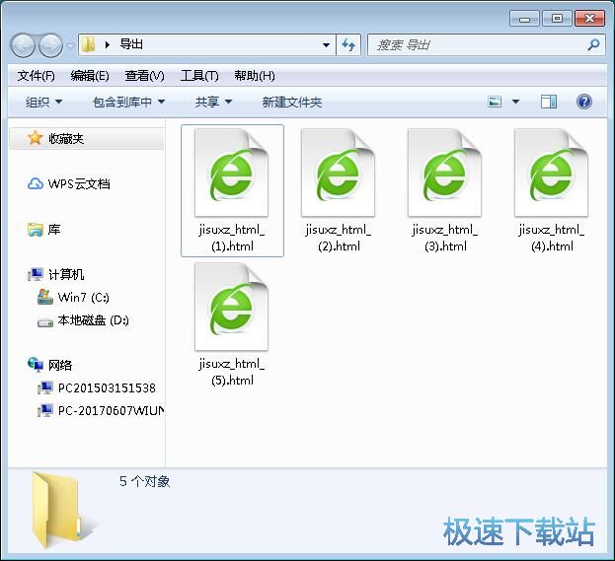615x561 pixels.
Task: Open the Win7 (C:) drive
Action: 84,298
